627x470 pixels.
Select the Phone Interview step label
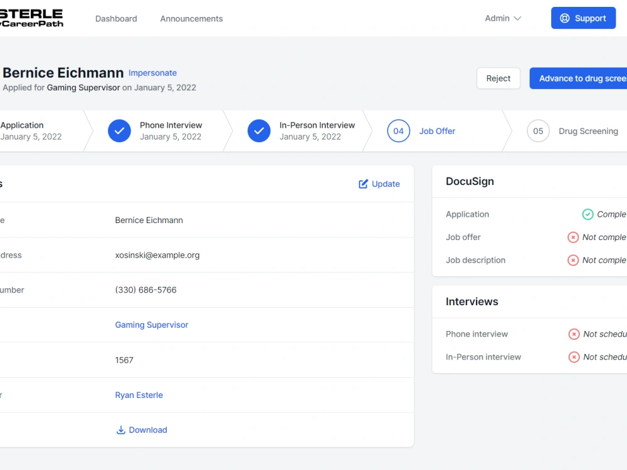click(x=171, y=125)
